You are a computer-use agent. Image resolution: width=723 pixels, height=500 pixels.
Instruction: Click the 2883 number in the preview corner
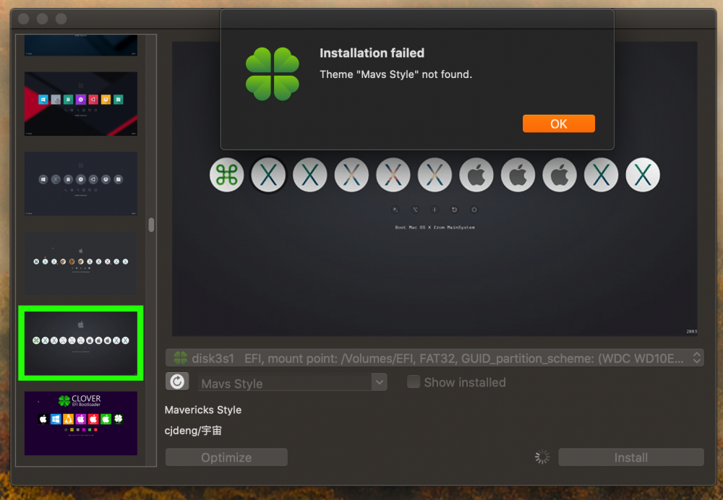(x=691, y=332)
